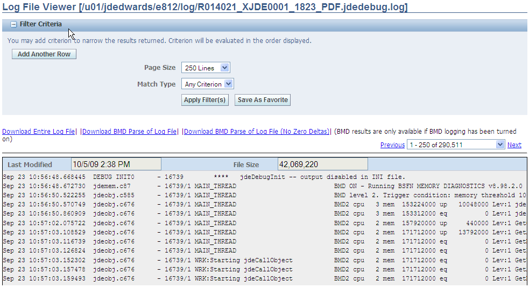Click log line timestamped 10:57:03.108529
This screenshot has height=288, width=529.
(265, 232)
